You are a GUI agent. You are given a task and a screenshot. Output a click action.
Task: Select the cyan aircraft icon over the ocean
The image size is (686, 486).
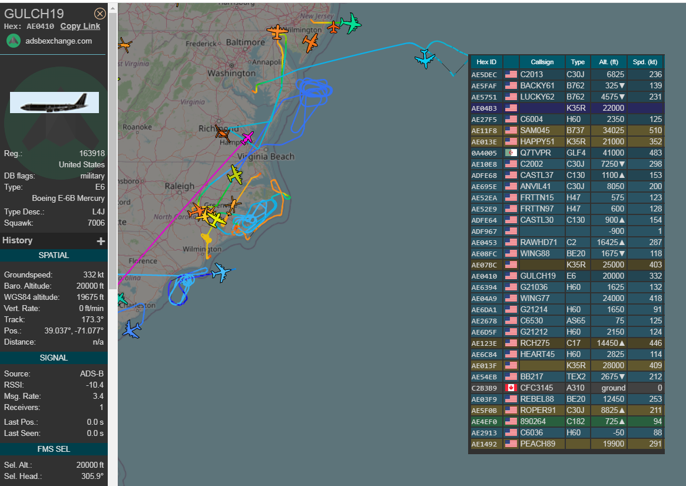click(425, 58)
